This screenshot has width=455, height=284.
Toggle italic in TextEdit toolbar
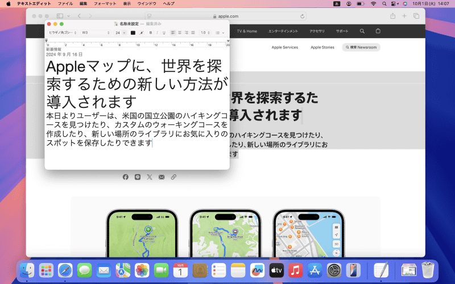(x=158, y=33)
